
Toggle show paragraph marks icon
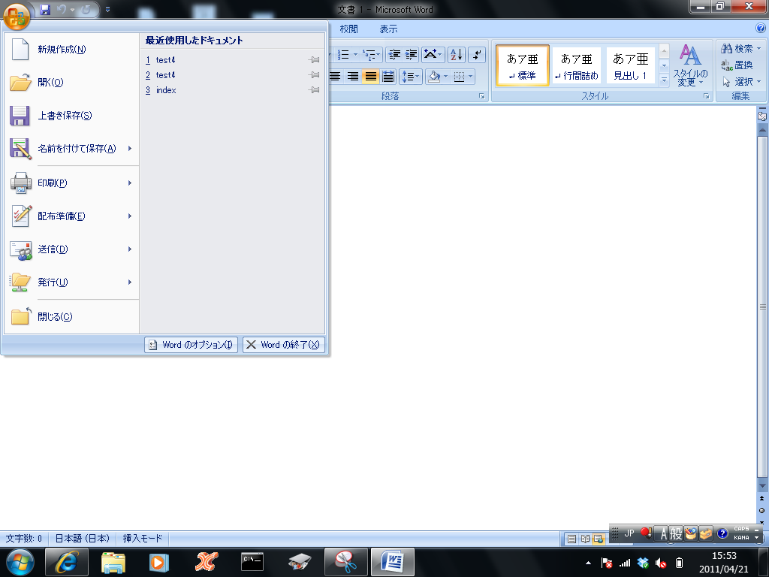477,54
